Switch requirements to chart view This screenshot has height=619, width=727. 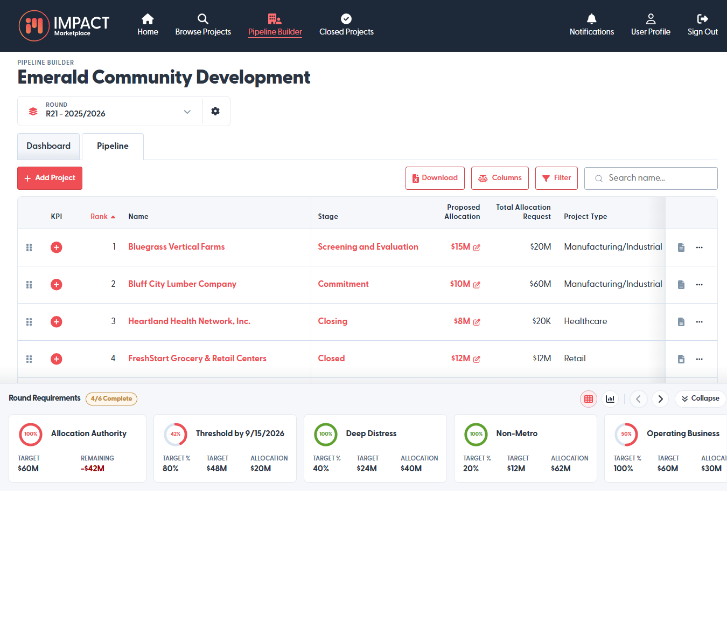click(x=610, y=399)
